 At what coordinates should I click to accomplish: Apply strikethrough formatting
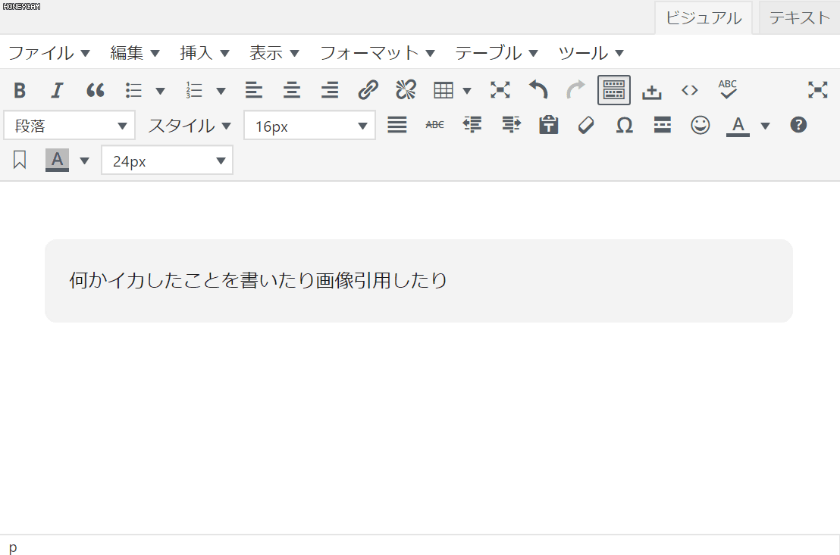tap(434, 125)
